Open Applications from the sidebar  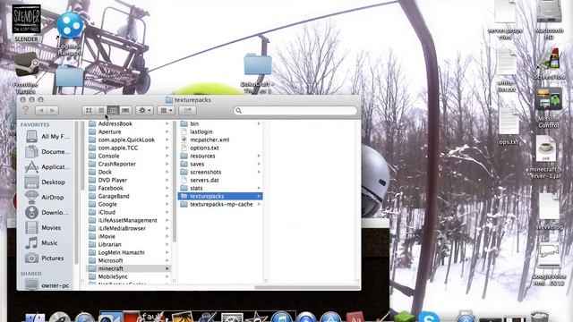47,167
